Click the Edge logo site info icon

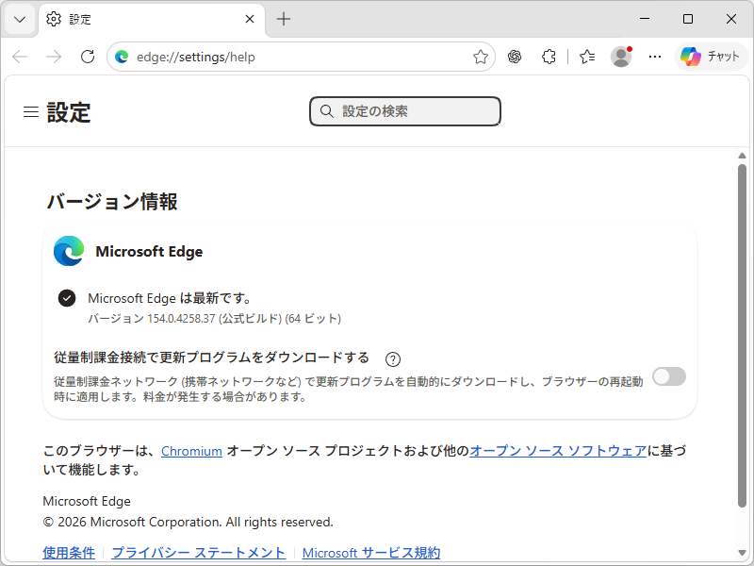pyautogui.click(x=122, y=57)
